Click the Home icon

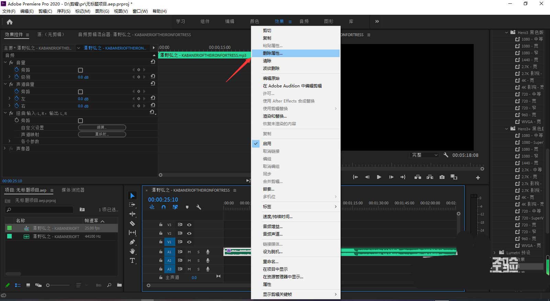coord(10,22)
